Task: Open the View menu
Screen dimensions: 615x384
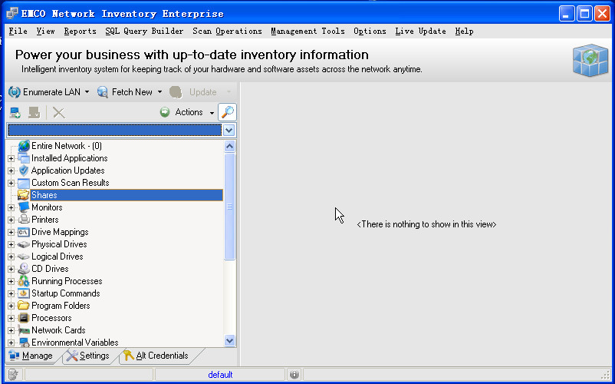Action: click(x=45, y=31)
